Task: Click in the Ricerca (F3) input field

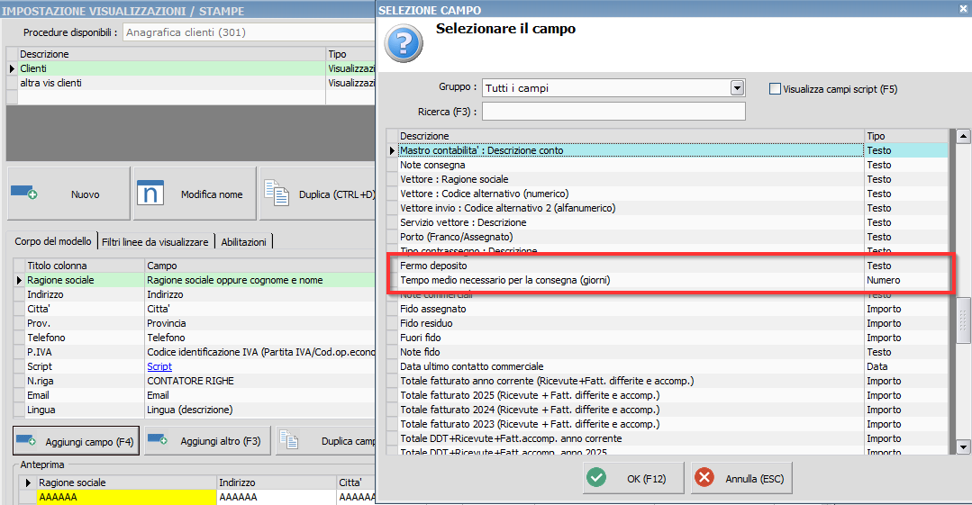Action: click(613, 112)
